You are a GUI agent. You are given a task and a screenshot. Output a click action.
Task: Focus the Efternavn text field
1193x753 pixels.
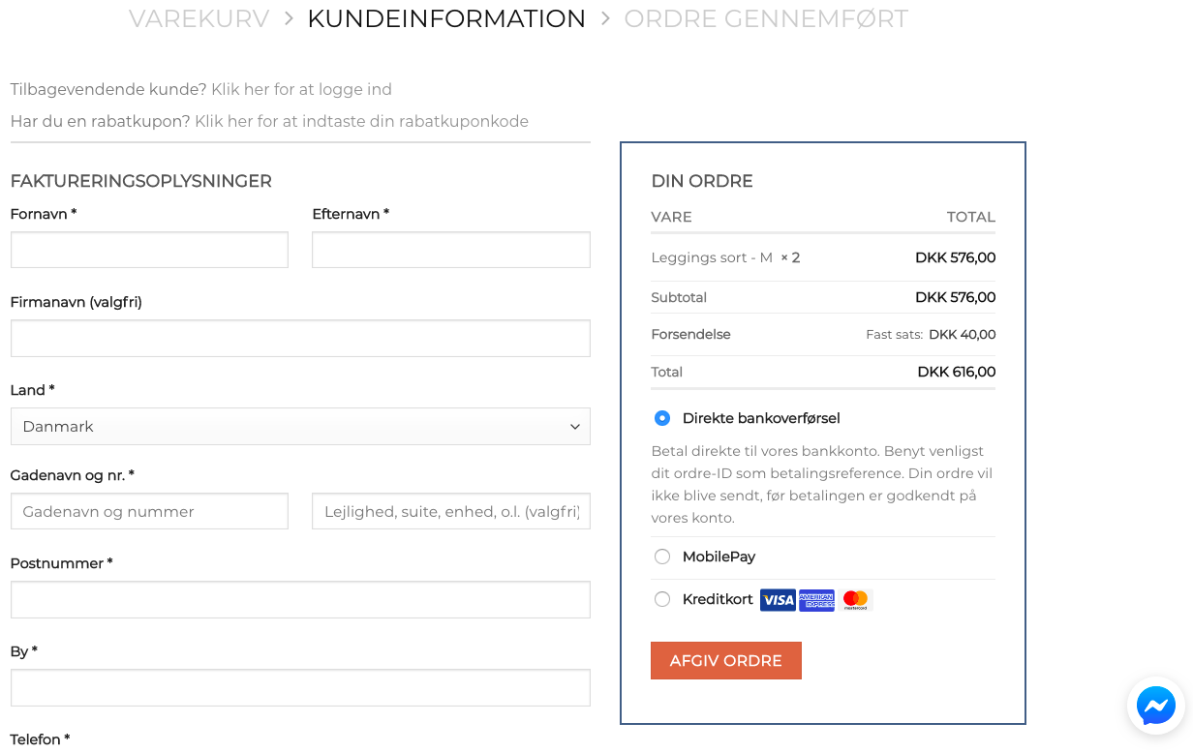point(450,250)
